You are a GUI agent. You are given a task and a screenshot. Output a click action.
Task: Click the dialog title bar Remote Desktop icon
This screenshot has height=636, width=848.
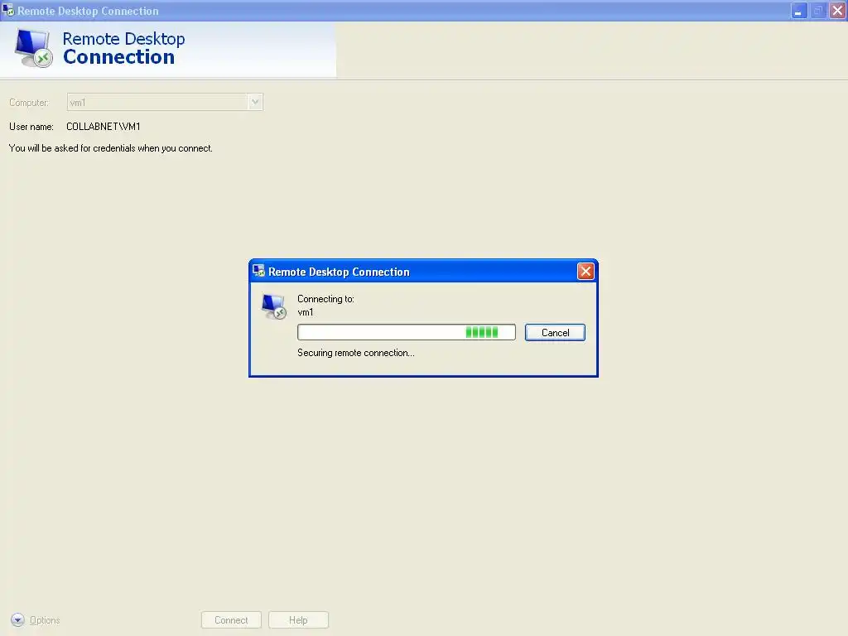click(x=258, y=271)
